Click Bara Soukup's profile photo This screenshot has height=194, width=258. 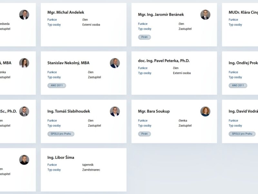tap(205, 112)
